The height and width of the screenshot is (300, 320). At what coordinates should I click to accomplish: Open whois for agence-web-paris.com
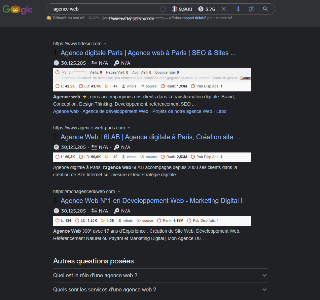pos(129,157)
